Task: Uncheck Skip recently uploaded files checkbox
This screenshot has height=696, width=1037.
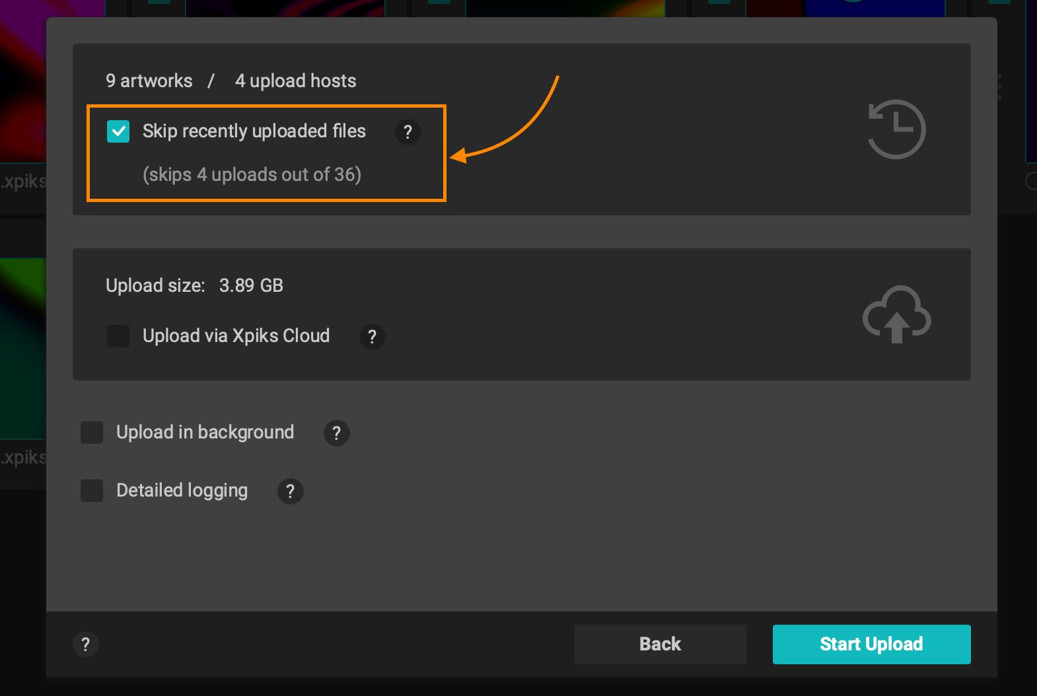Action: click(118, 131)
